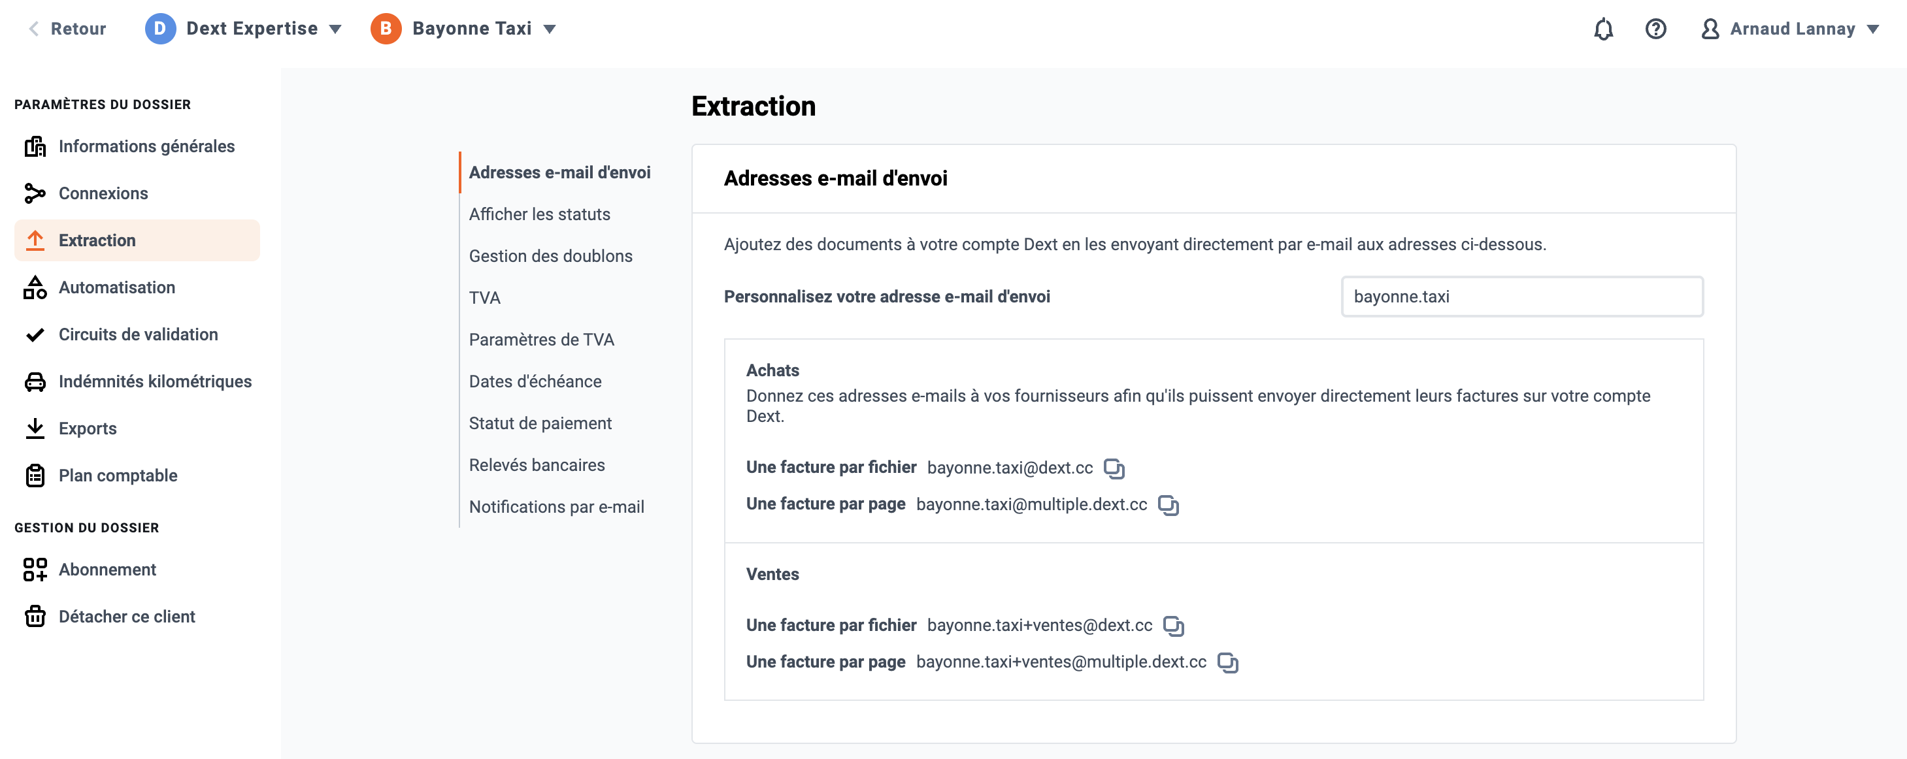Open Notifications par e-mail subsection

(x=556, y=507)
